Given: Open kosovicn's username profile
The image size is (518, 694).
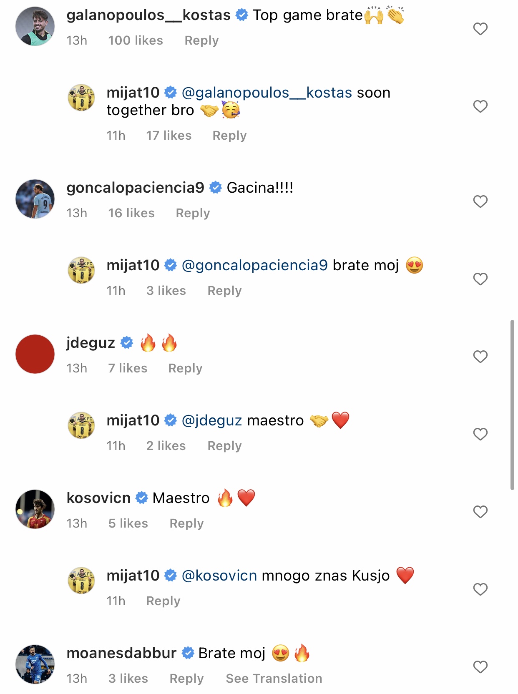Looking at the screenshot, I should (98, 498).
